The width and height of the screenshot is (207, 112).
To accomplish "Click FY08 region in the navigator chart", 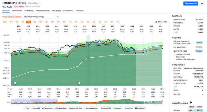I will coord(35,103).
